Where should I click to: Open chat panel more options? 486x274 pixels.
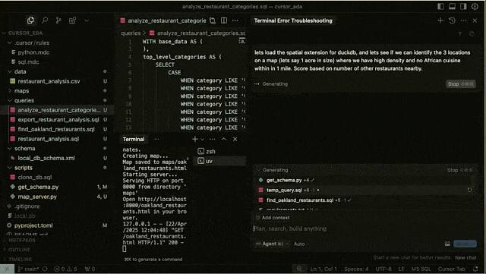click(x=463, y=20)
